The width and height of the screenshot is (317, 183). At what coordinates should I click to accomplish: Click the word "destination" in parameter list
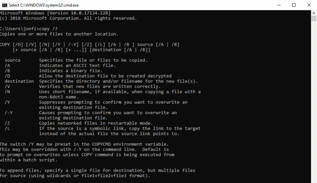(x=19, y=81)
